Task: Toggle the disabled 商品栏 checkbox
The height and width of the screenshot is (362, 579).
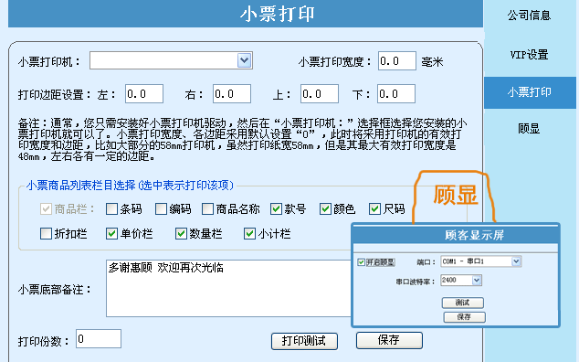Action: coord(46,209)
